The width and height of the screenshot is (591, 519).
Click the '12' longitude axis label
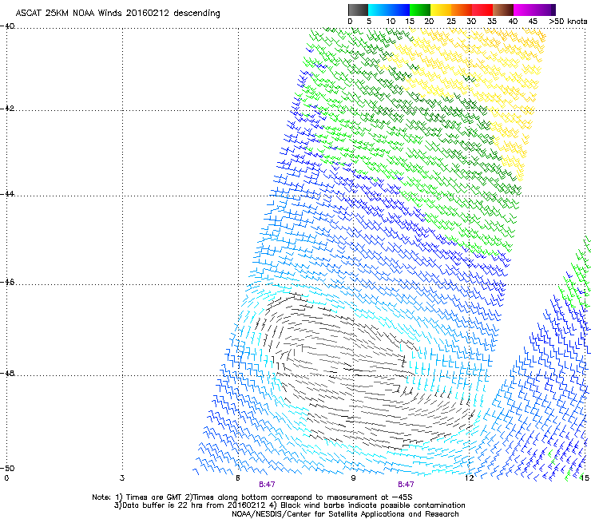tap(469, 478)
